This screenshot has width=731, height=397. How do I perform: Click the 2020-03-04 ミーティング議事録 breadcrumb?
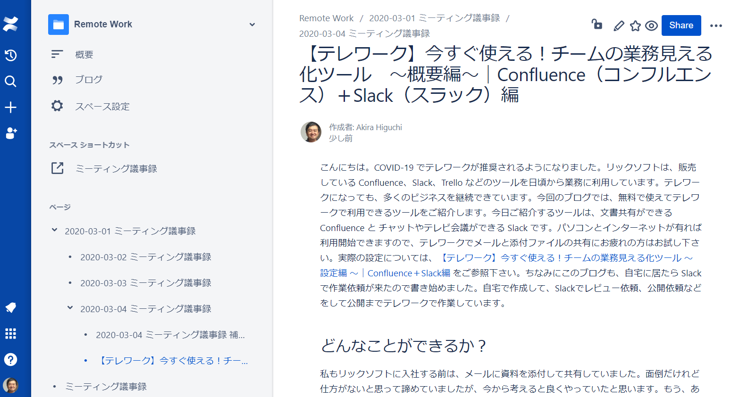[x=364, y=33]
